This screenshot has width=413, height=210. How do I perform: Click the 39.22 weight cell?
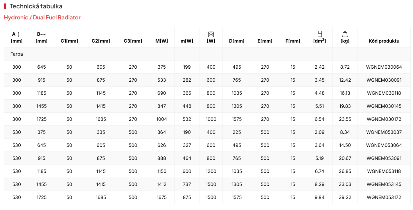[345, 197]
